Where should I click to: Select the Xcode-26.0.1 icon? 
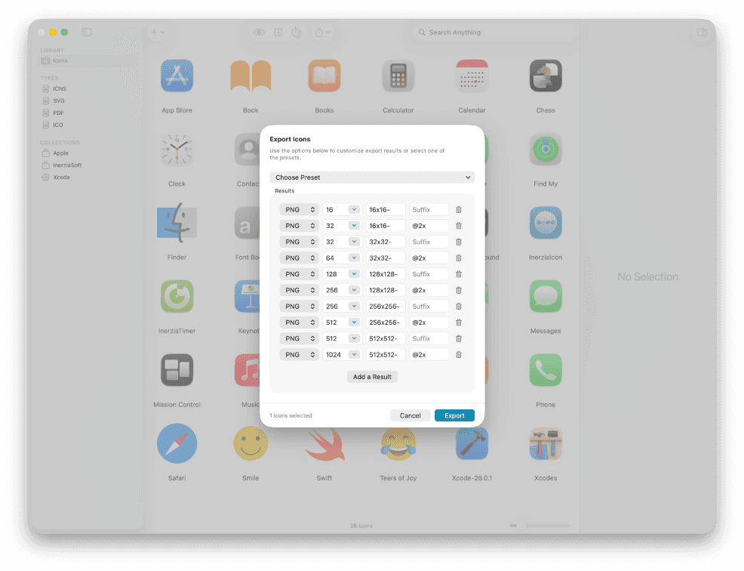pyautogui.click(x=472, y=443)
